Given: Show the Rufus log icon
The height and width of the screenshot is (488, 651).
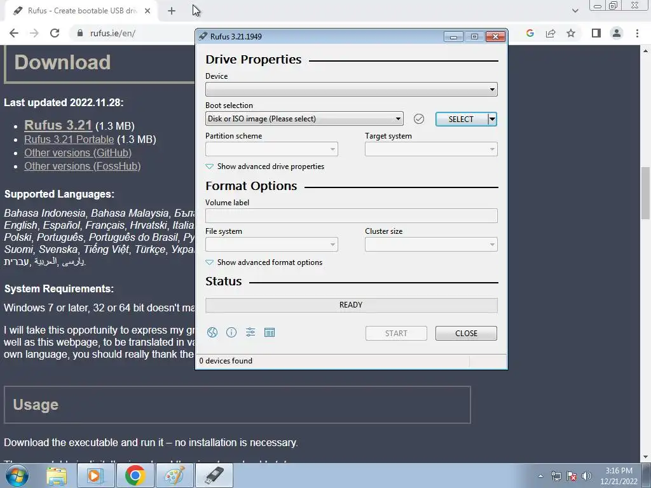Looking at the screenshot, I should coord(270,332).
